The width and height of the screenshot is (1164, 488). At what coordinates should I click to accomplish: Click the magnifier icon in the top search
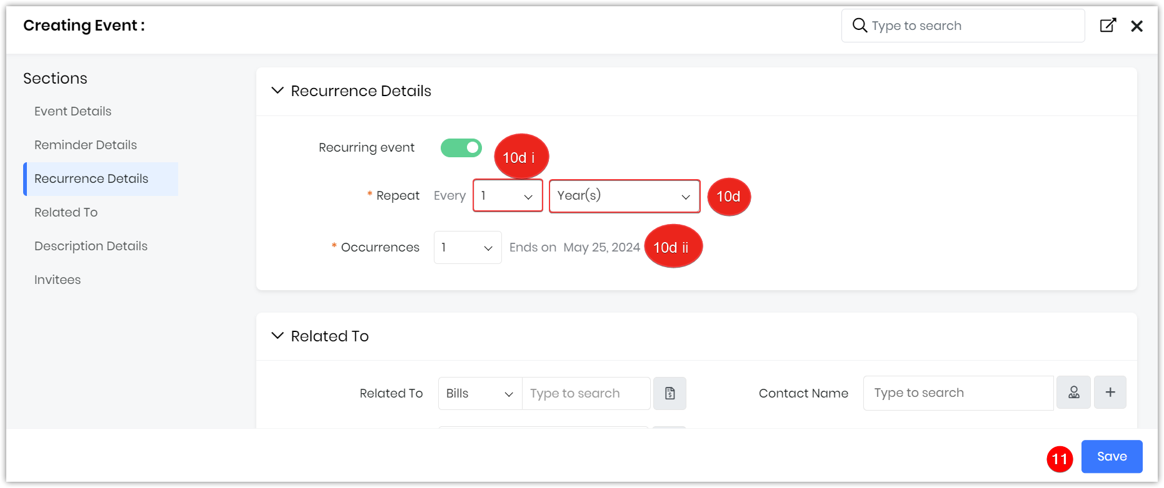coord(860,25)
